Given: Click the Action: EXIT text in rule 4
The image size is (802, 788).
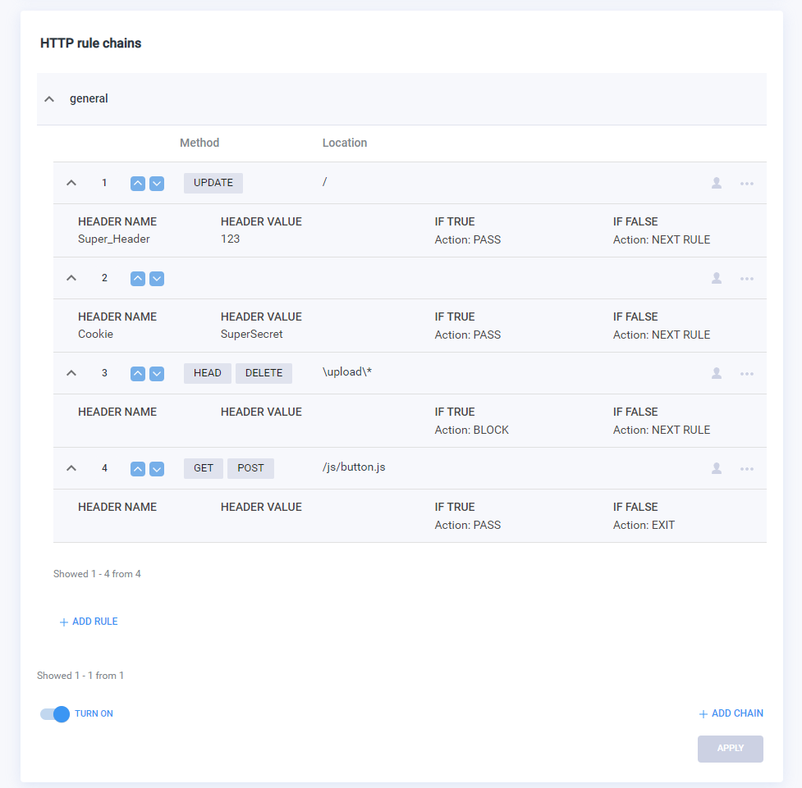Looking at the screenshot, I should pyautogui.click(x=644, y=526).
